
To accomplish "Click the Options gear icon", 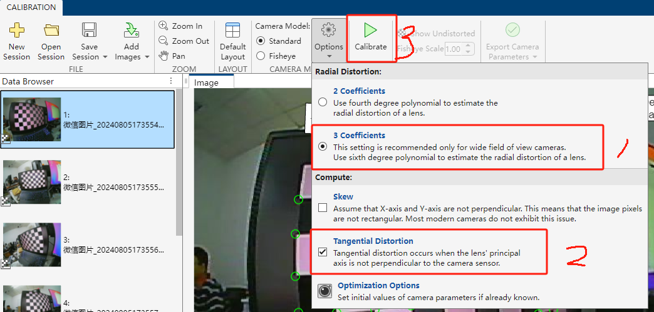I will point(329,30).
